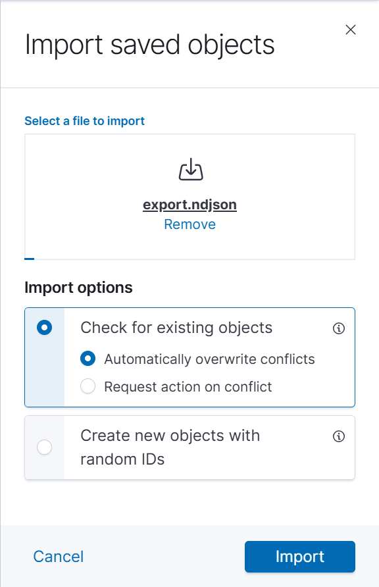Screen dimensions: 379x587
Task: Click the Request action on conflict label text
Action: point(188,386)
